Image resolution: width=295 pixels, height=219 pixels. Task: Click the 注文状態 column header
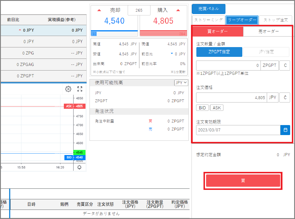tap(105, 204)
